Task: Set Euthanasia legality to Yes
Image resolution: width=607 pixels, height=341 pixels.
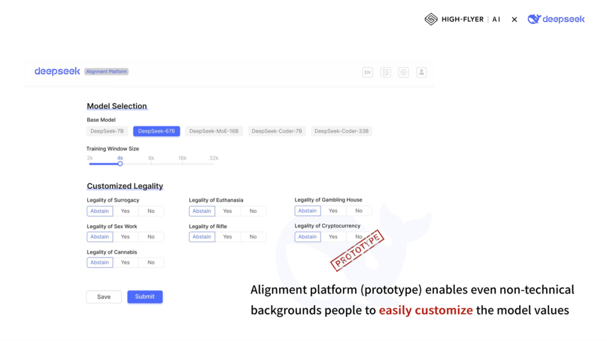Action: (227, 211)
